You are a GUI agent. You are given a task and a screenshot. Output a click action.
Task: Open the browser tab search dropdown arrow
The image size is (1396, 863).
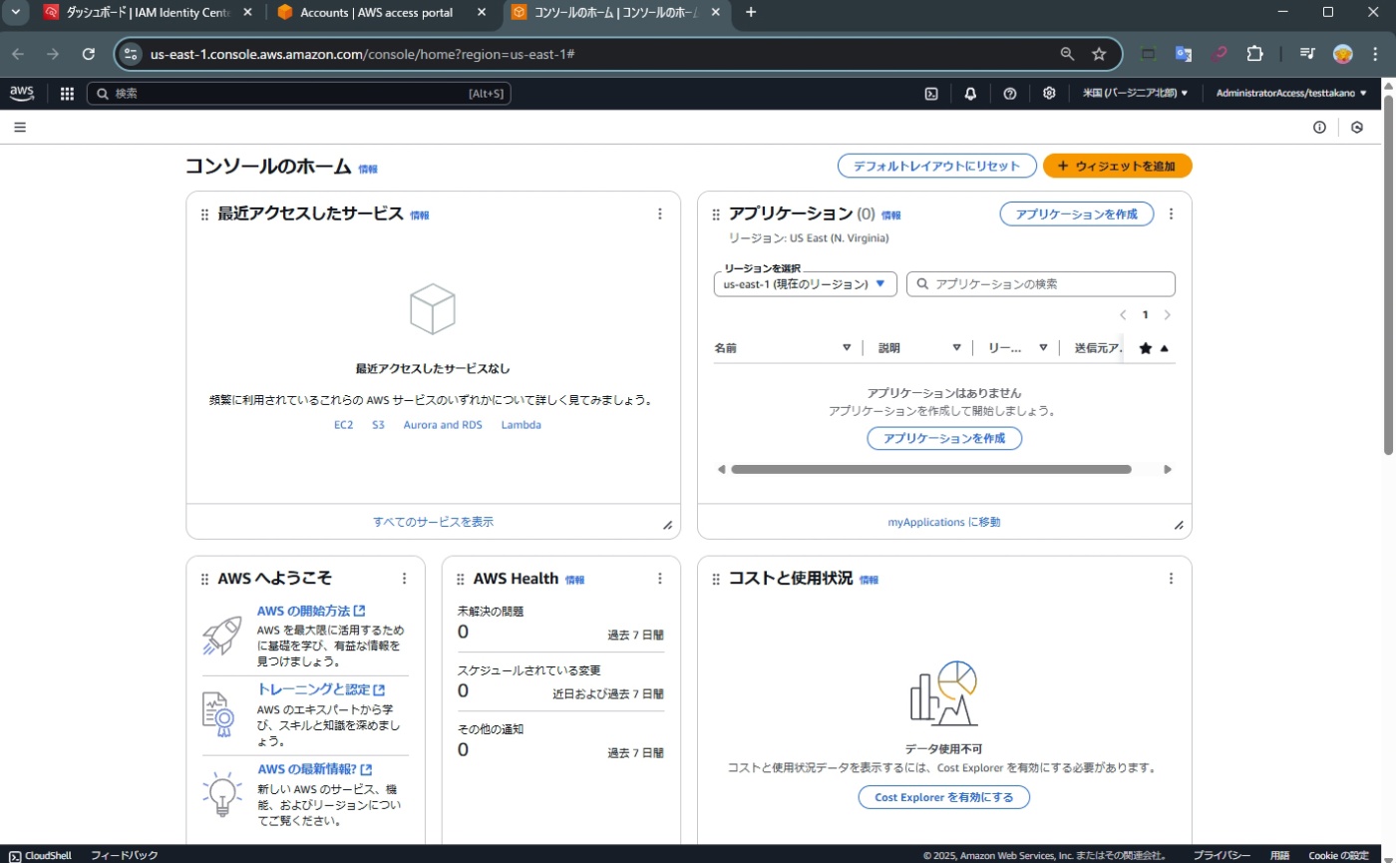point(15,12)
